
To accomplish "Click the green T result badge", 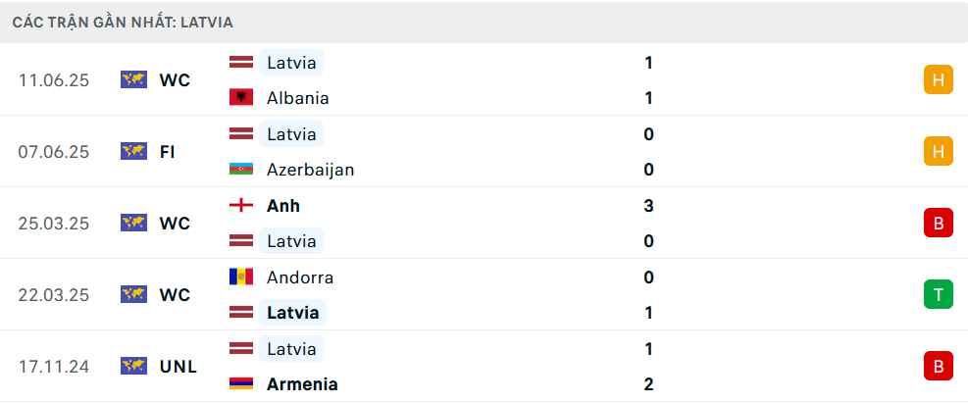I will 938,294.
